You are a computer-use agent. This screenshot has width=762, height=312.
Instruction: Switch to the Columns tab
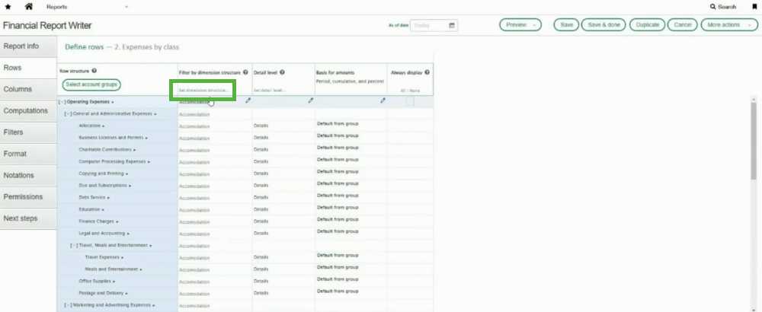point(28,89)
